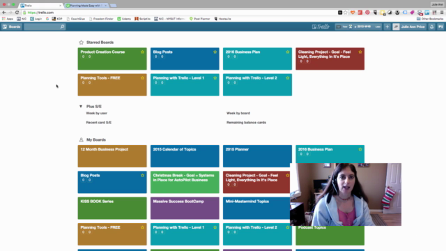Switch to Planning Made Easy browser tab
446x251 pixels.
[x=86, y=6]
